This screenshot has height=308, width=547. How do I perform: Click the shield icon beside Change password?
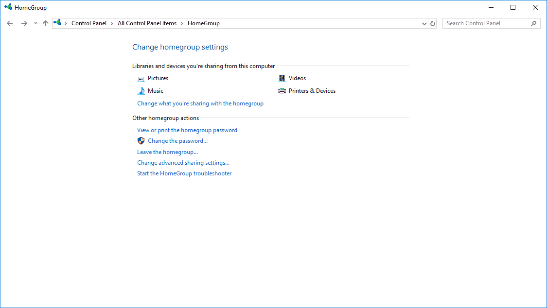coord(141,141)
